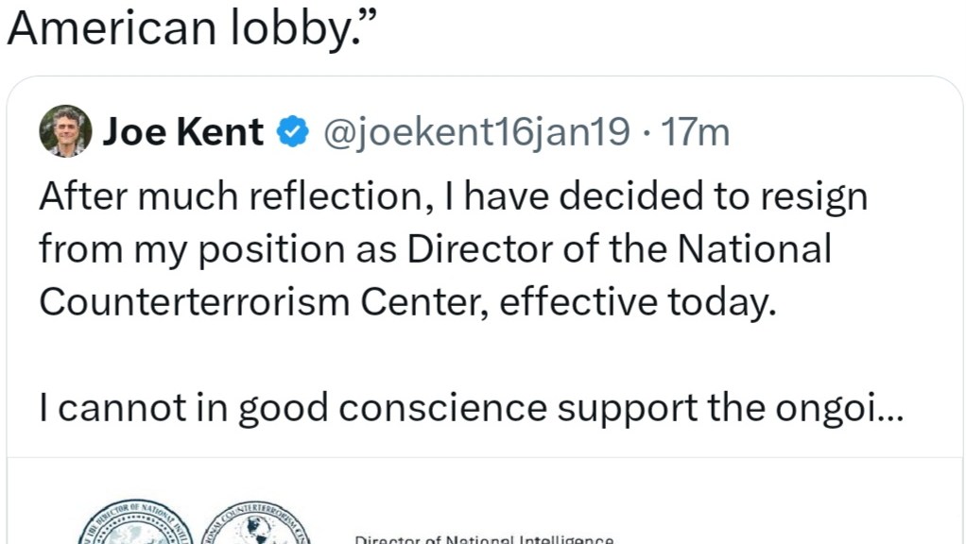Click "Director of National Intelligence" letterhead text
Screen dimensions: 966x544
tap(484, 539)
